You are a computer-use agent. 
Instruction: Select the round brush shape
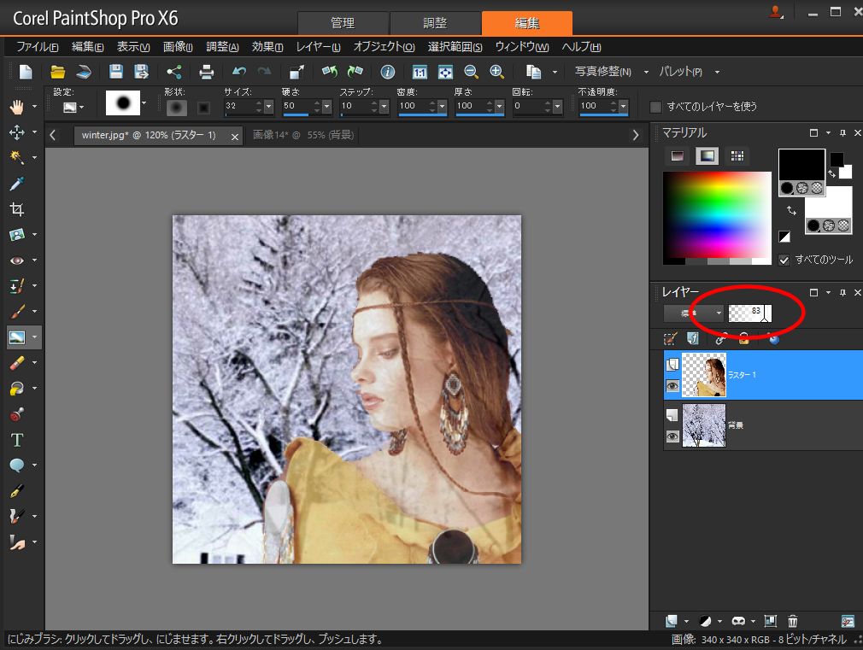point(176,108)
